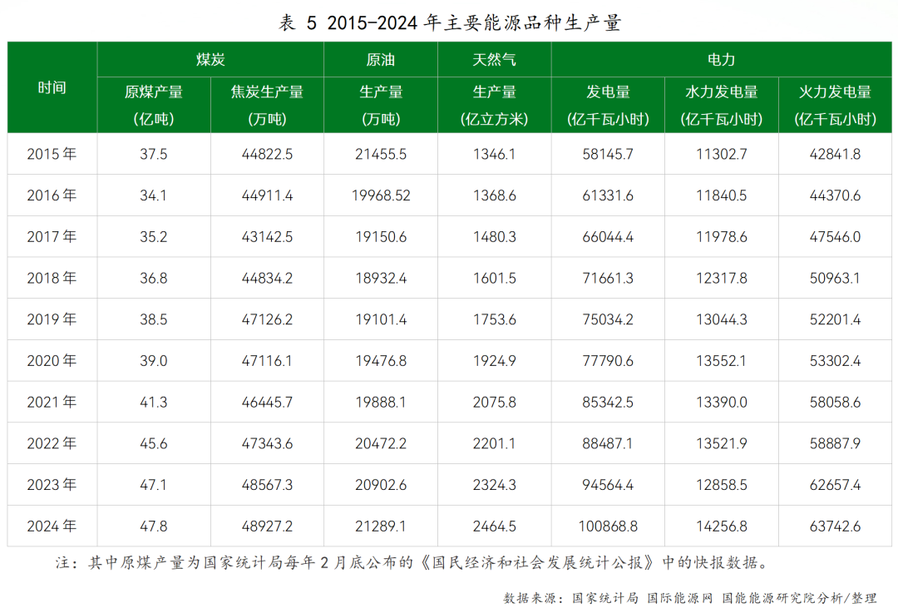898x613 pixels.
Task: Select the 2020年 row label
Action: (x=52, y=361)
